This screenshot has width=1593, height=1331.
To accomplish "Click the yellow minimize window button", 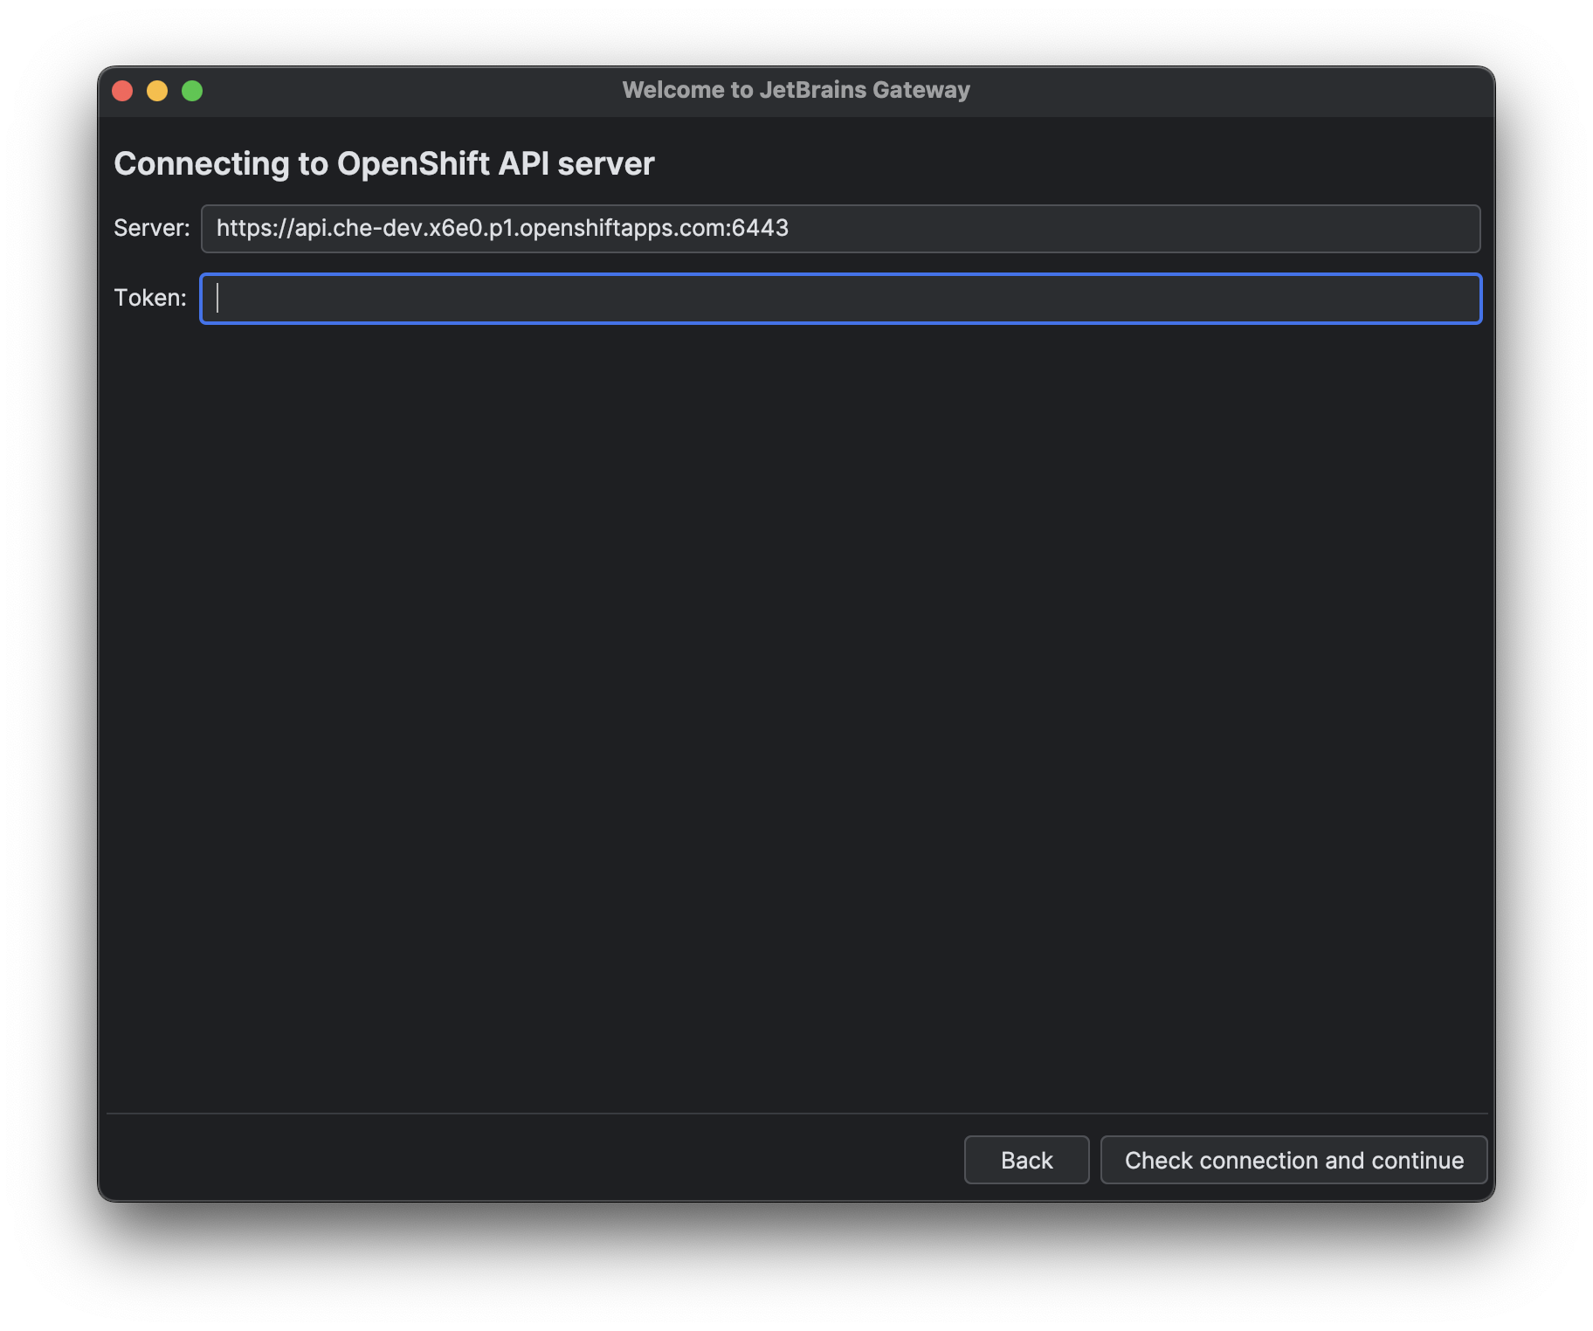I will tap(157, 89).
